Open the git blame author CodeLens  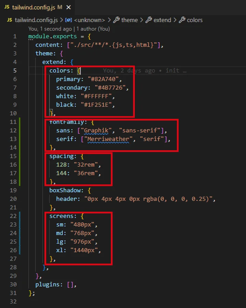tap(69, 29)
